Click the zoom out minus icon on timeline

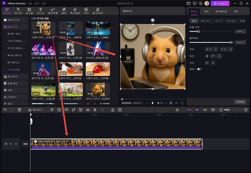coord(221,110)
